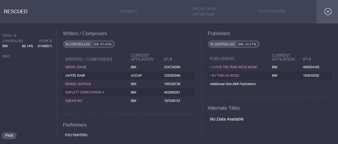Click the publishers % CONTROLLED BMI: 24.51% badge
Viewport: 338px width, 144px height.
coord(233,44)
